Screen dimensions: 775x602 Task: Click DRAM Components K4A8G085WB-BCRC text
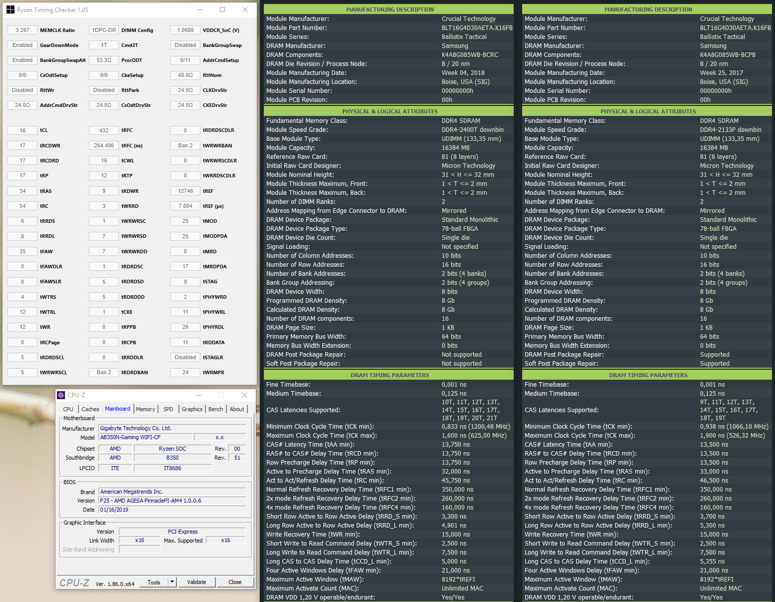pos(470,55)
